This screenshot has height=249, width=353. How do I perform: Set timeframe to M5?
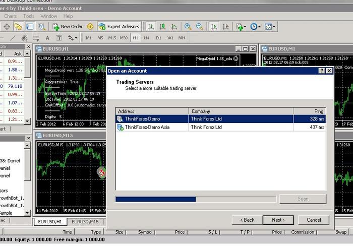[100, 38]
